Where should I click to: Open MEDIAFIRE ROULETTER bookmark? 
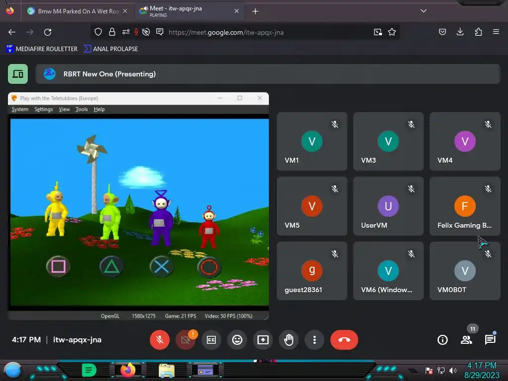pos(42,49)
